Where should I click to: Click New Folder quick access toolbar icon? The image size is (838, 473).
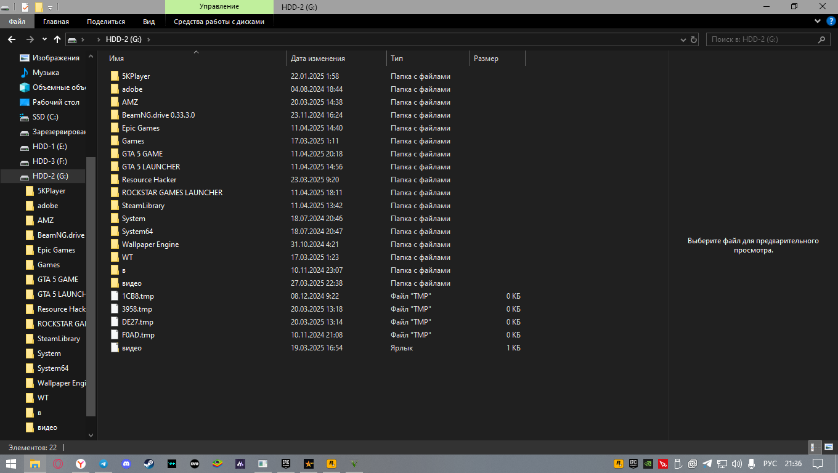pos(39,7)
